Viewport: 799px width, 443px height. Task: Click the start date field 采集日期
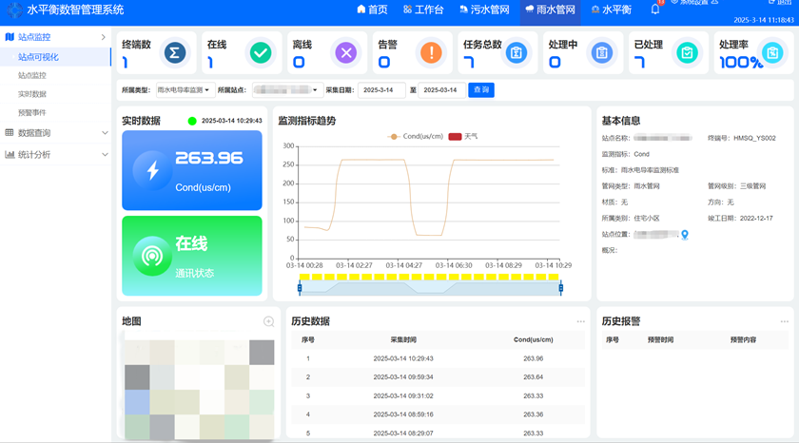[380, 90]
